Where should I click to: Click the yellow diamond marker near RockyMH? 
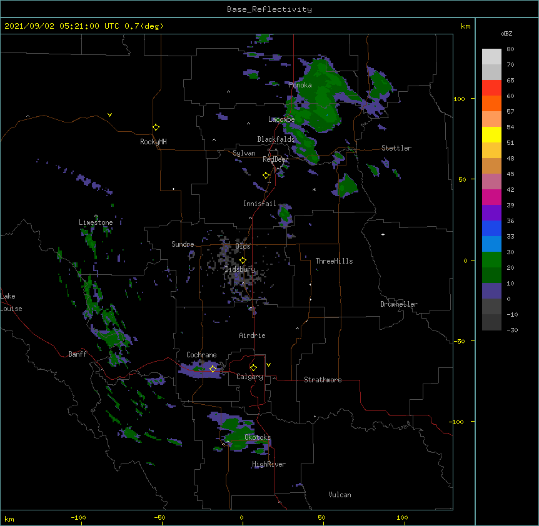(156, 127)
